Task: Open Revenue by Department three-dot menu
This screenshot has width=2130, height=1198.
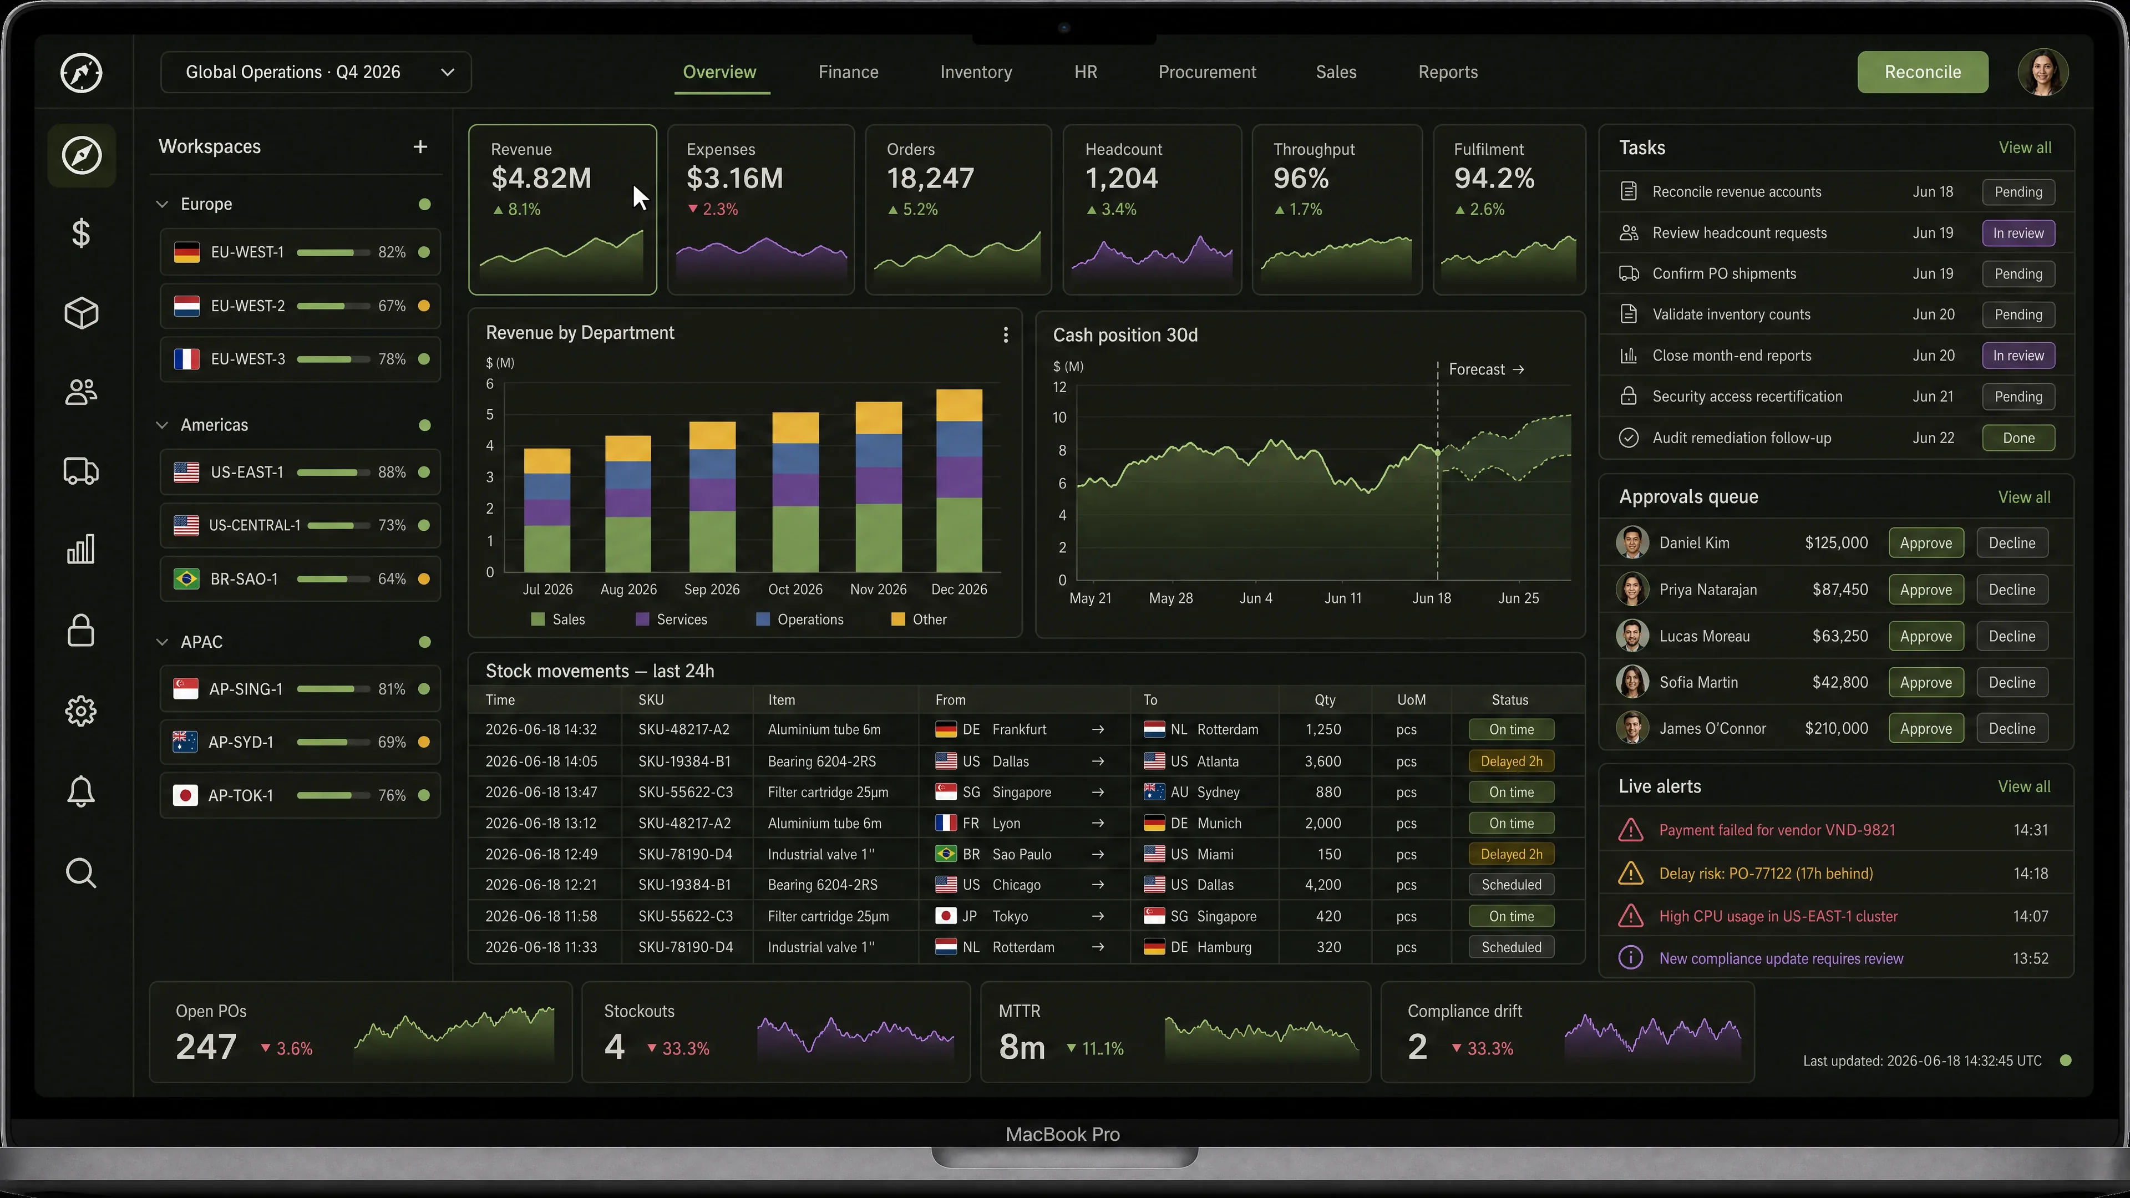Action: click(x=1006, y=334)
